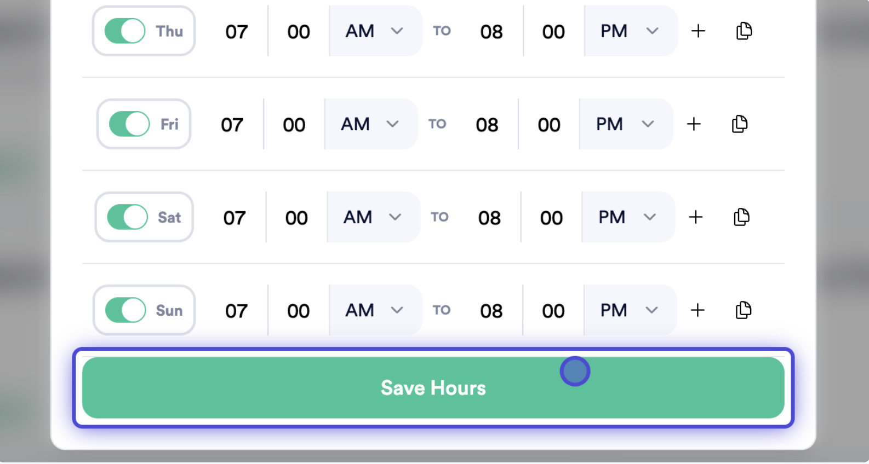The width and height of the screenshot is (869, 464).
Task: Switch off the Sat day toggle
Action: click(127, 217)
